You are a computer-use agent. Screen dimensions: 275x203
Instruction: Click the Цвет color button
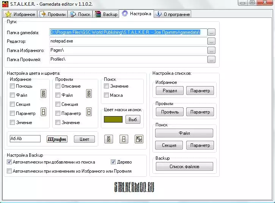tap(84, 139)
